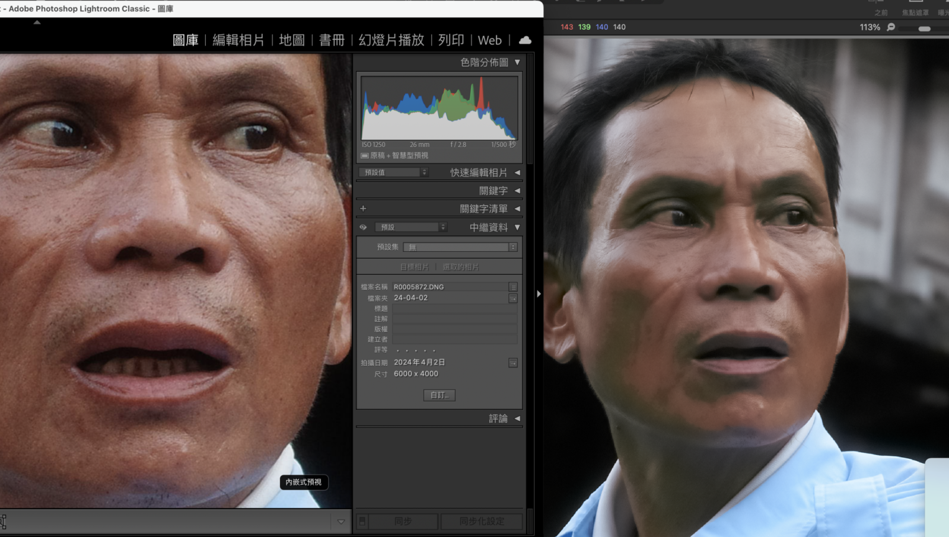Open the filmstrip toolbar dropdown arrow

(x=341, y=522)
